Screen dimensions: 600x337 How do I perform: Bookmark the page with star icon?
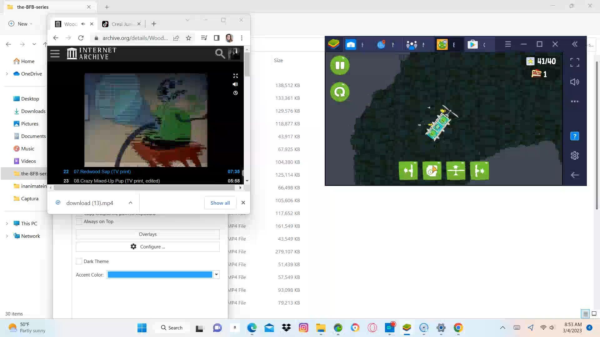pos(188,38)
